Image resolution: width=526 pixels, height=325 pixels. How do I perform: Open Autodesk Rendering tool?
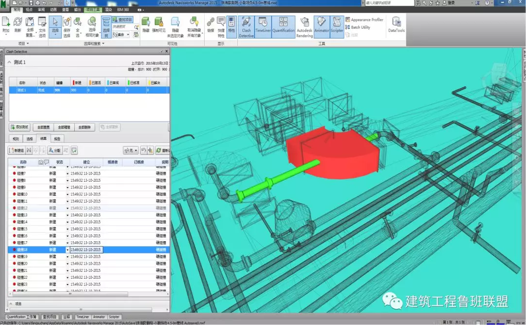tap(305, 27)
